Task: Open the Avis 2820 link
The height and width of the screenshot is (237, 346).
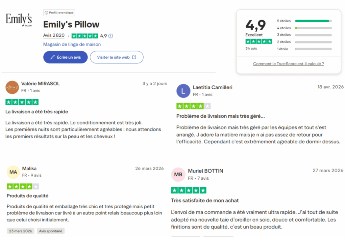Action: (54, 35)
